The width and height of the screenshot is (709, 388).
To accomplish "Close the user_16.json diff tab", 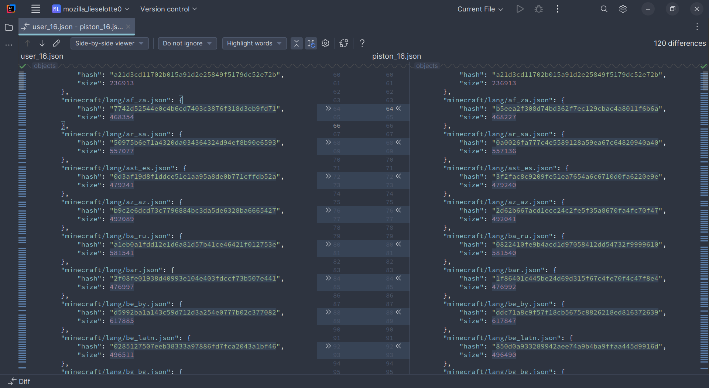I will (x=128, y=27).
